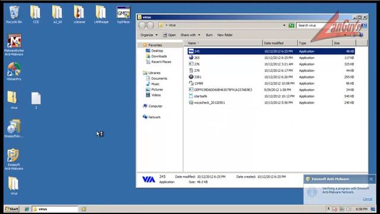Select the wsyscheck_20120501 file icon

[x=191, y=103]
